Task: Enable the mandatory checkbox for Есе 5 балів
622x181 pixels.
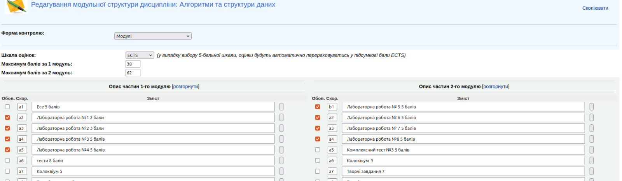Action: pos(7,107)
